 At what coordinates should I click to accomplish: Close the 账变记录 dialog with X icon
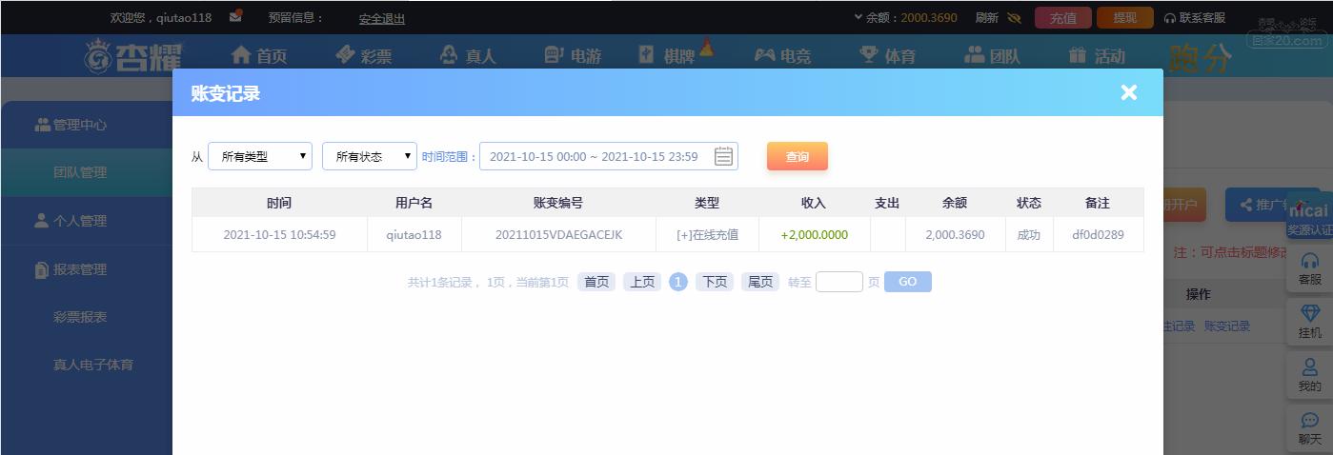point(1129,92)
